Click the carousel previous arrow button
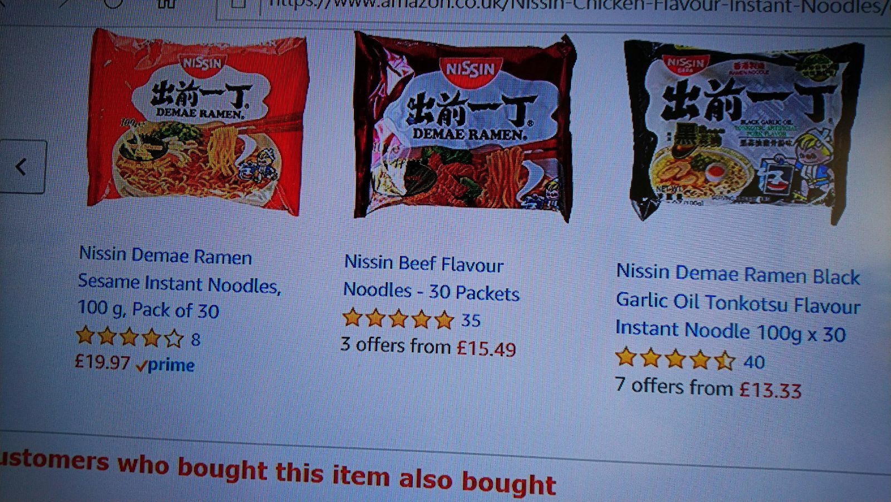 (x=21, y=166)
